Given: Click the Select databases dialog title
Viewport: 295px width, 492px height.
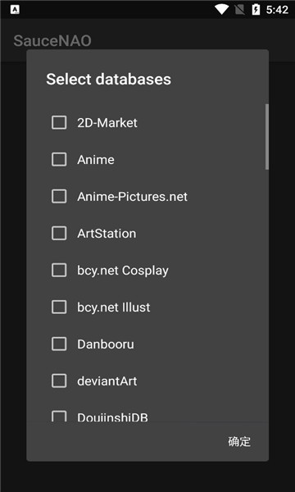Looking at the screenshot, I should (x=108, y=79).
